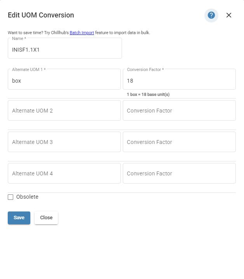Select the Alternate UOM 4 field
244x279 pixels.
click(x=64, y=173)
